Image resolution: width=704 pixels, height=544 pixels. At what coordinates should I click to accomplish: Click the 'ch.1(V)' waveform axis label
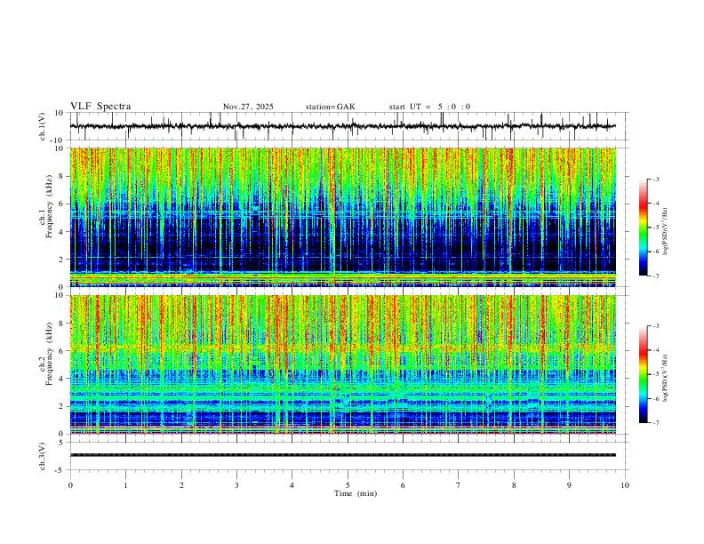pos(43,126)
